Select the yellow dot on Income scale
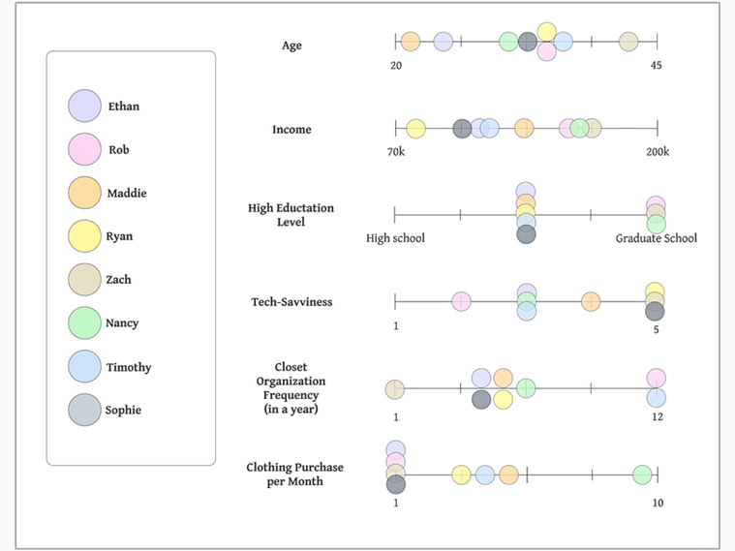The height and width of the screenshot is (551, 735). [x=415, y=129]
